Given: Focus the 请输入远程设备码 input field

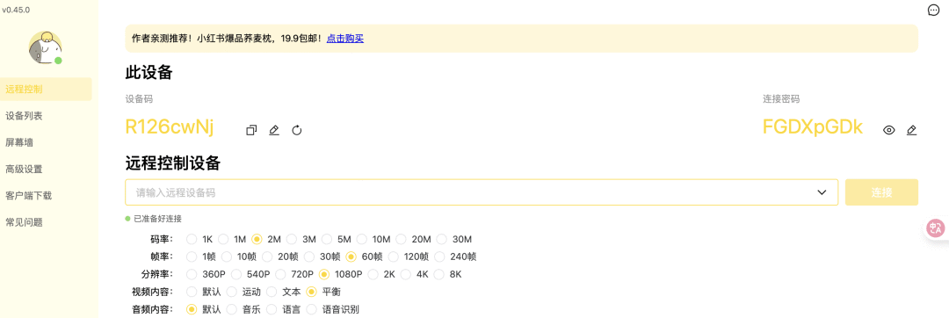Looking at the screenshot, I should [x=482, y=192].
